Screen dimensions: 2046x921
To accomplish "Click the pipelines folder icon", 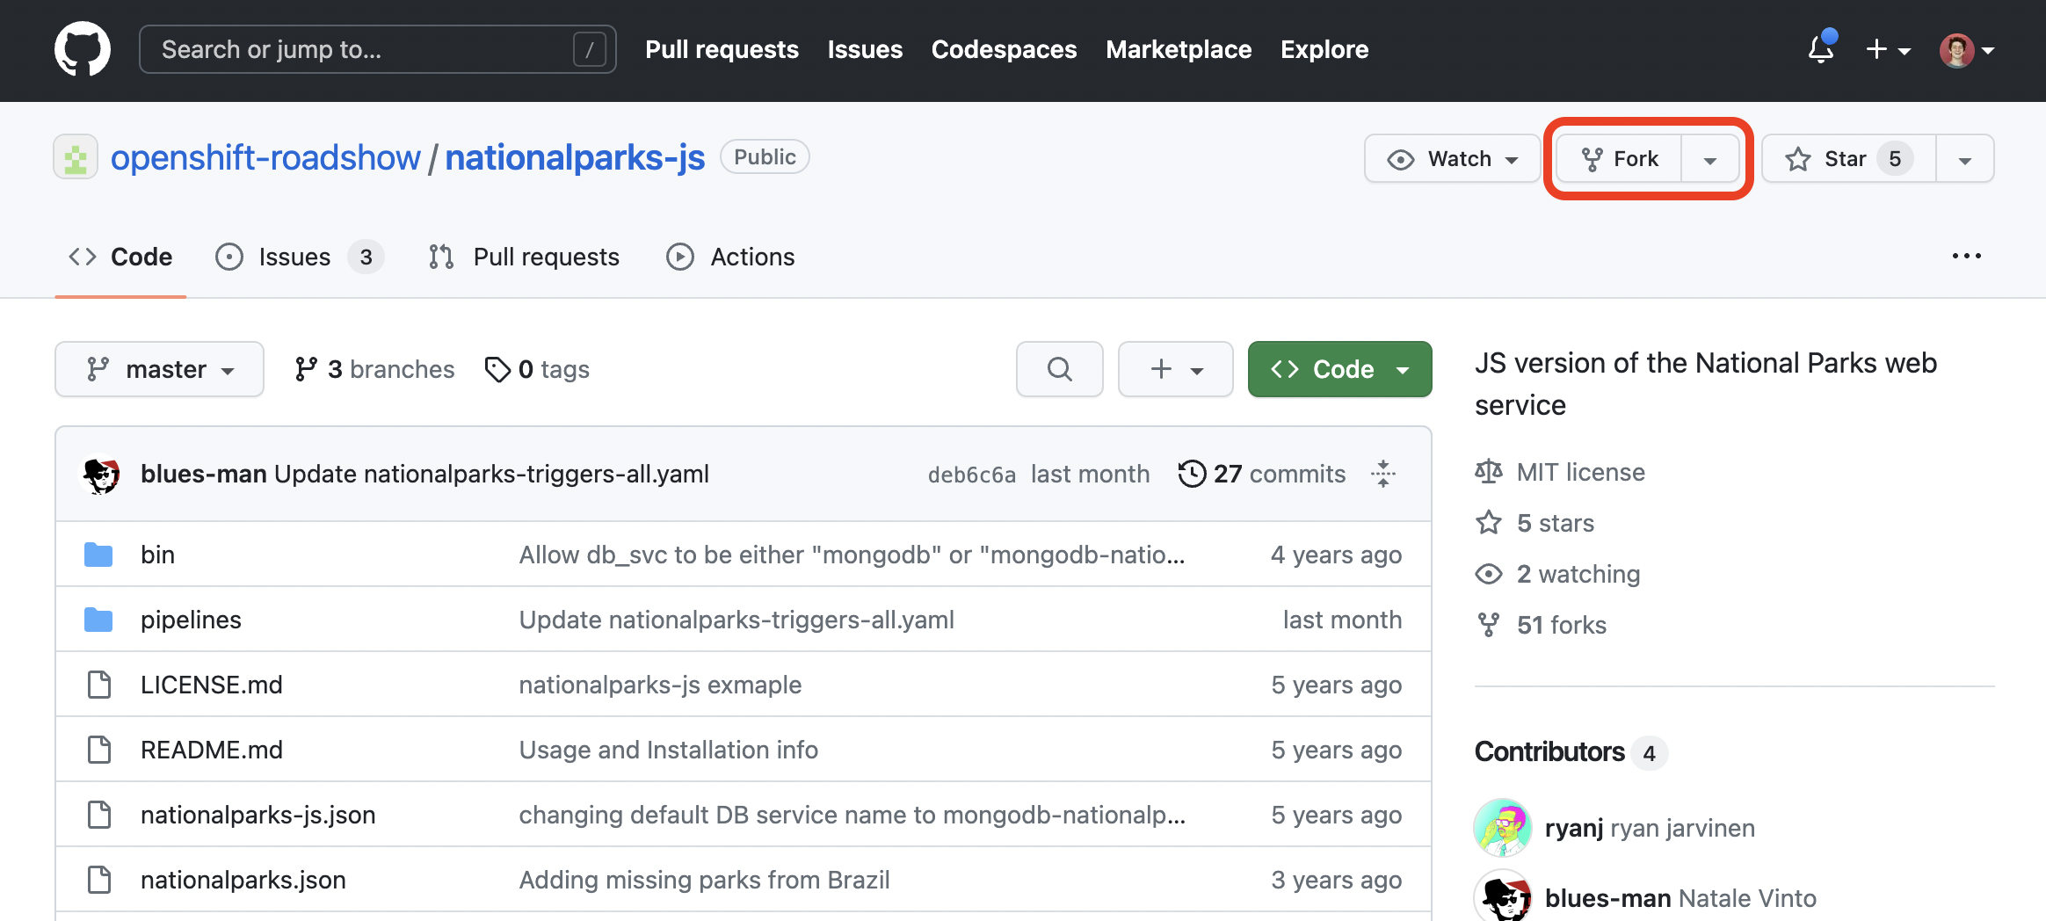I will pos(98,620).
